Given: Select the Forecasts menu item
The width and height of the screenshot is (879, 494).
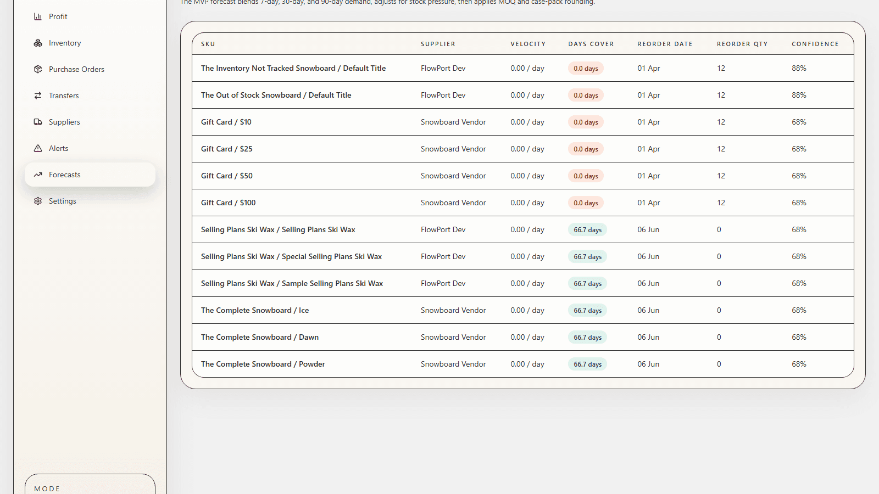Looking at the screenshot, I should pyautogui.click(x=90, y=175).
